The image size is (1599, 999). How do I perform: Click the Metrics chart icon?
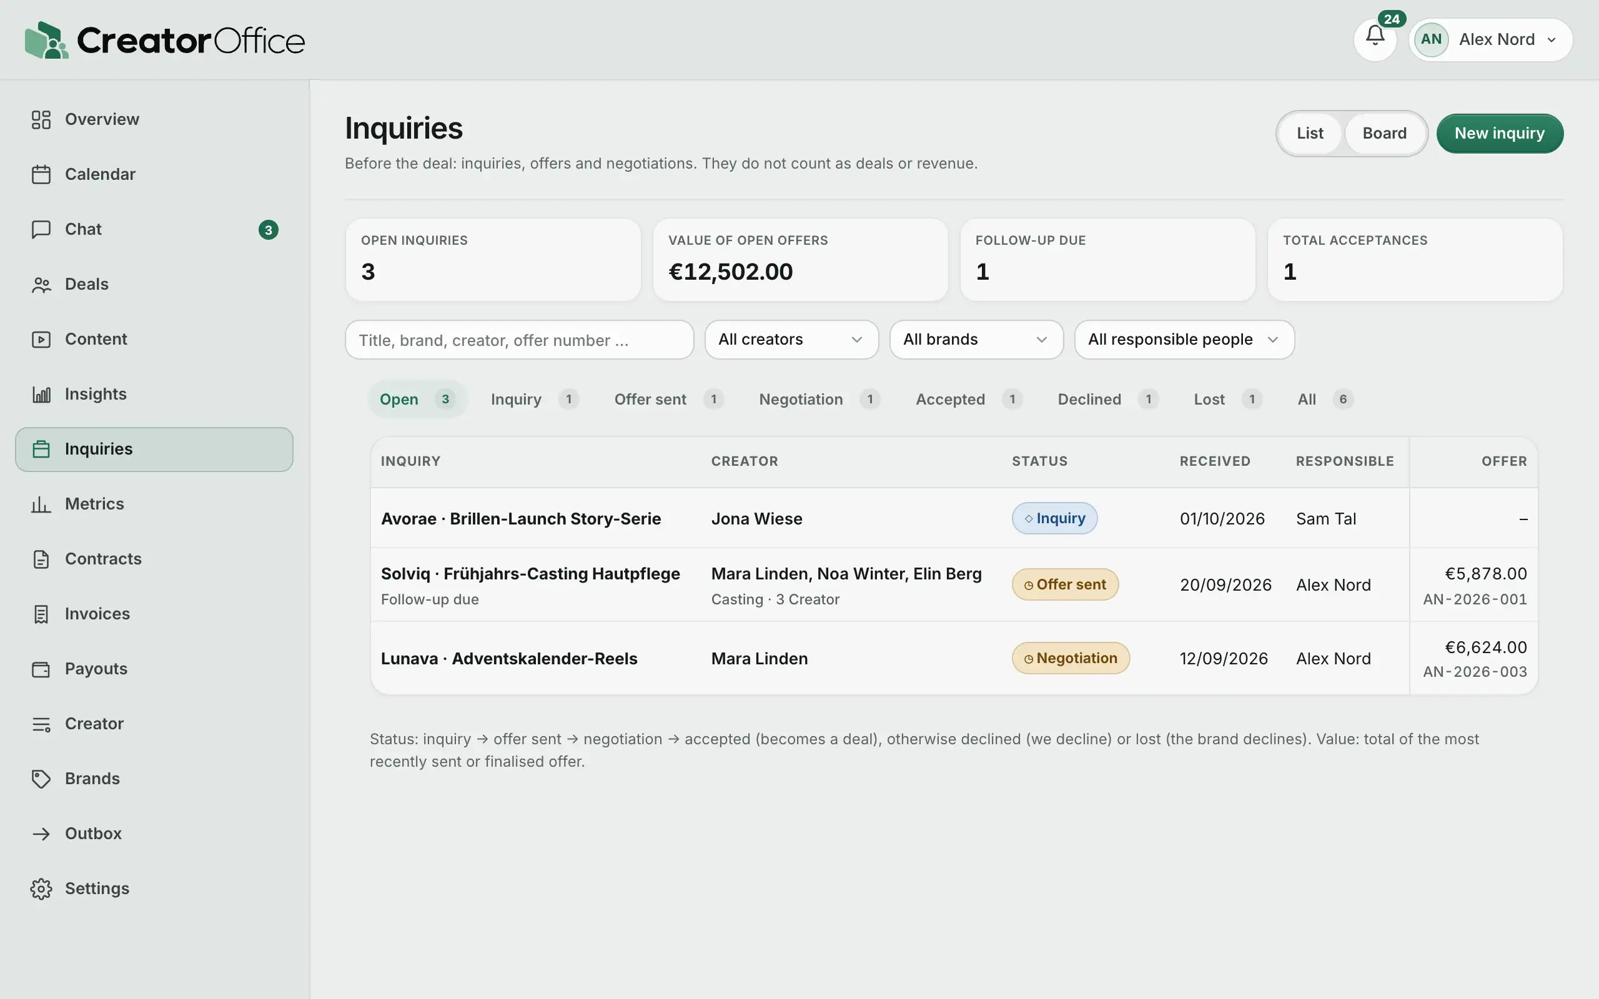coord(41,504)
